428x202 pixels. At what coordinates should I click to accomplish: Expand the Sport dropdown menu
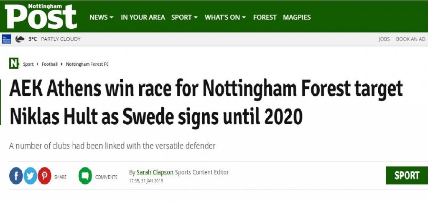(x=184, y=17)
